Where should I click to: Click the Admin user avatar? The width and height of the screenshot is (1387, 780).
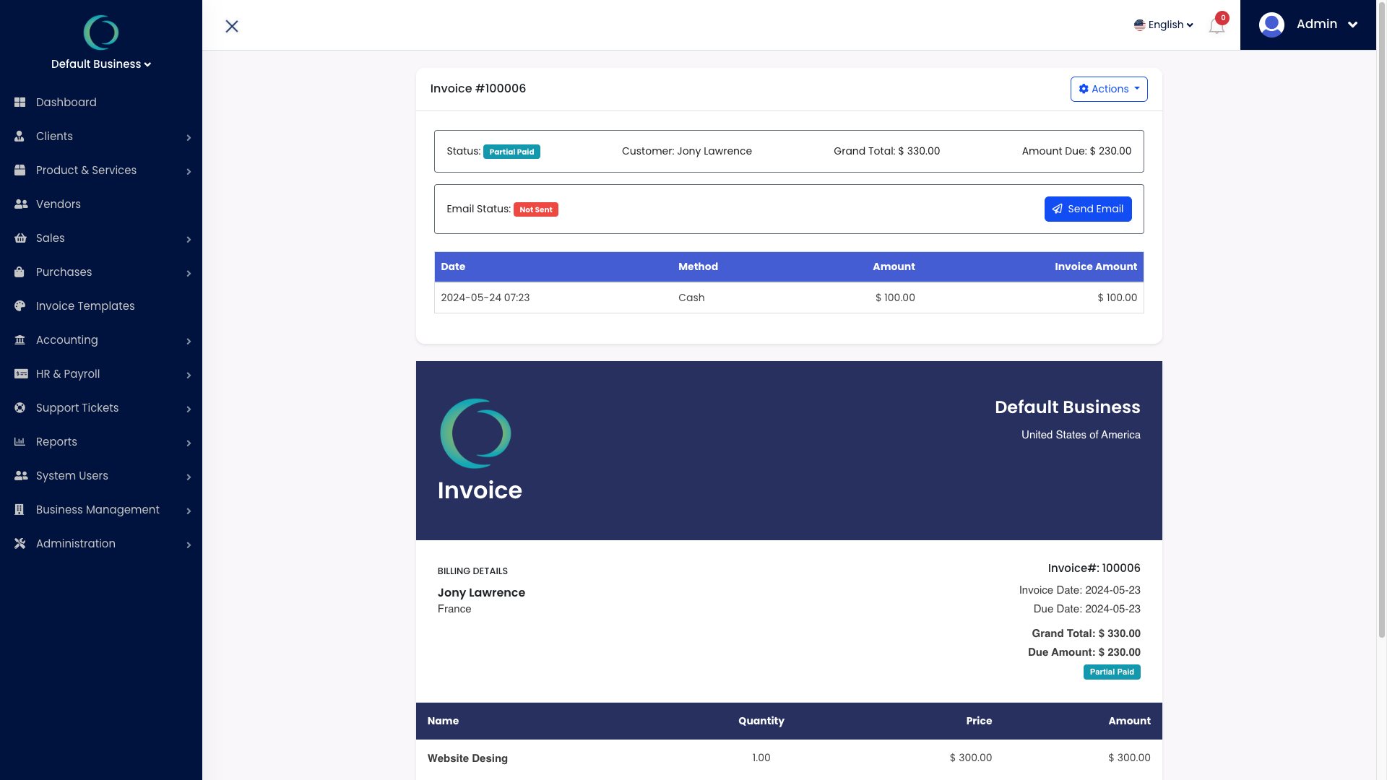(x=1271, y=25)
